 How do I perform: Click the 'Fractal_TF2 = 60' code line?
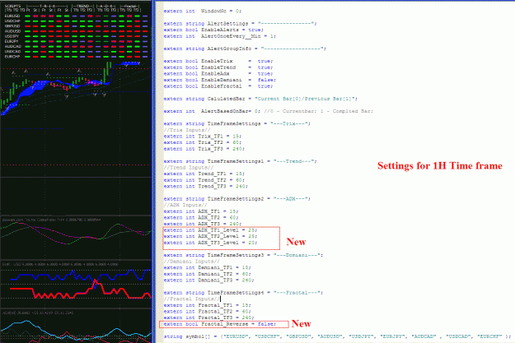(x=208, y=312)
